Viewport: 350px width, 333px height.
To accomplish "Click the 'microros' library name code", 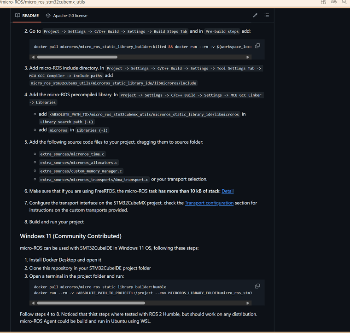I will click(58, 130).
